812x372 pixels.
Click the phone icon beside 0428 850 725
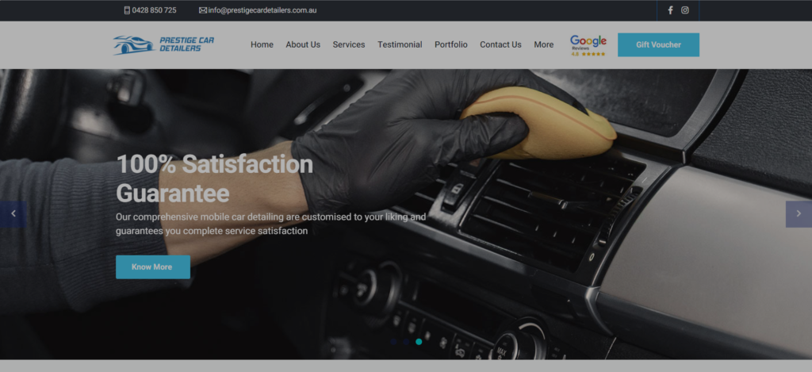[127, 10]
